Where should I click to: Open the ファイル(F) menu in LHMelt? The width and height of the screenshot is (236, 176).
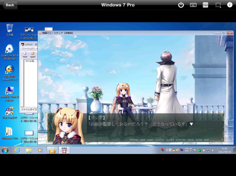point(28,49)
